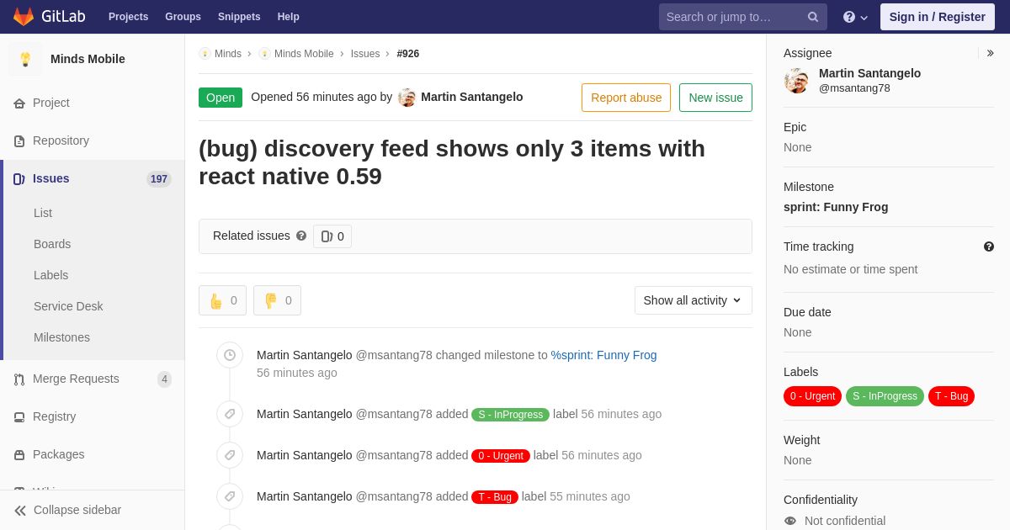Open the help question-mark menu

(855, 17)
